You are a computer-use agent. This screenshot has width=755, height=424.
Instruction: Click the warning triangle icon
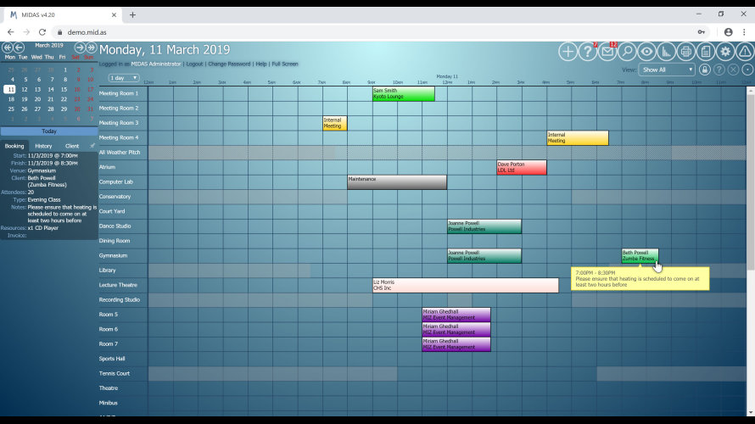[x=745, y=52]
